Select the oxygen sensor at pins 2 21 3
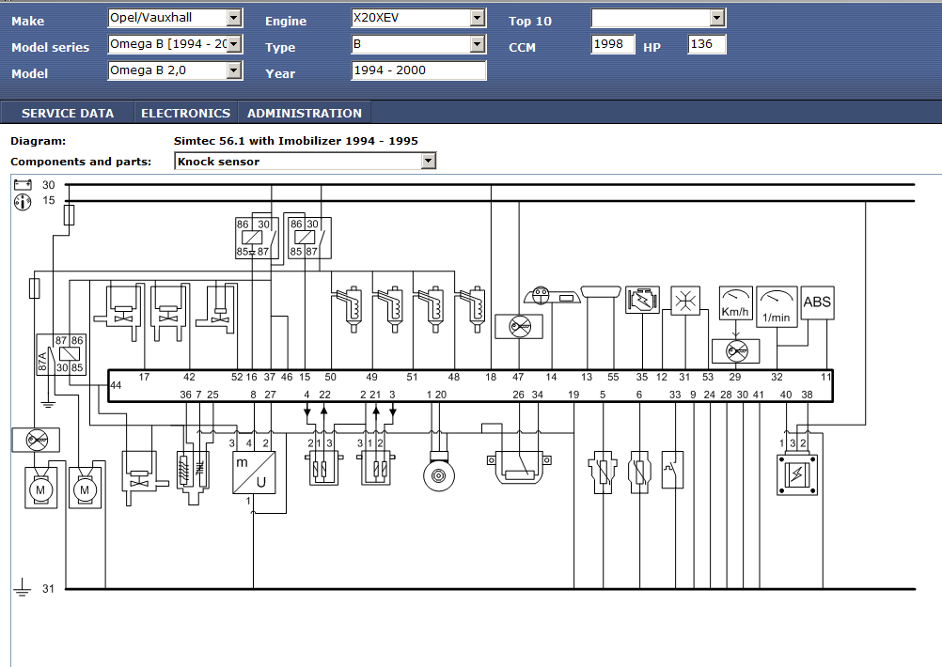The image size is (942, 667). click(x=375, y=467)
